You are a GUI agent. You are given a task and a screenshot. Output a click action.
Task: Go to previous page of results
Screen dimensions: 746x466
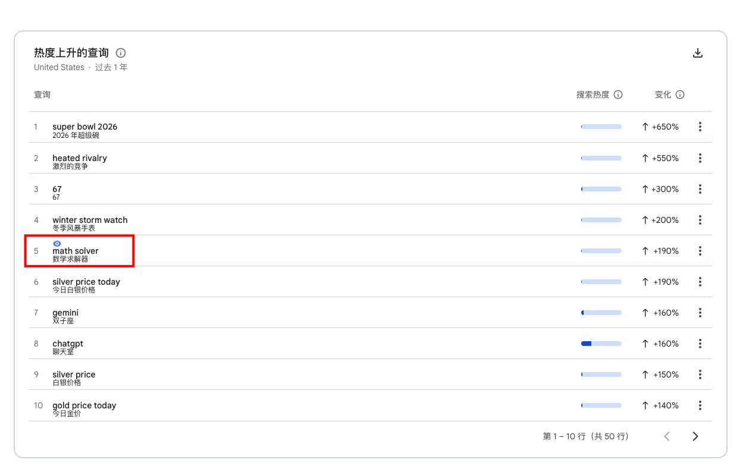(x=667, y=436)
